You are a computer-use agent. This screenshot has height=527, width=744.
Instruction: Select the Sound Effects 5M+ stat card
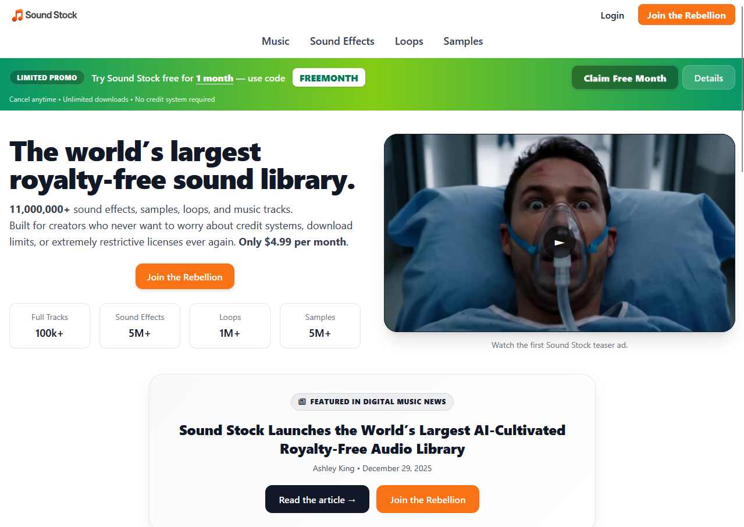coord(140,326)
